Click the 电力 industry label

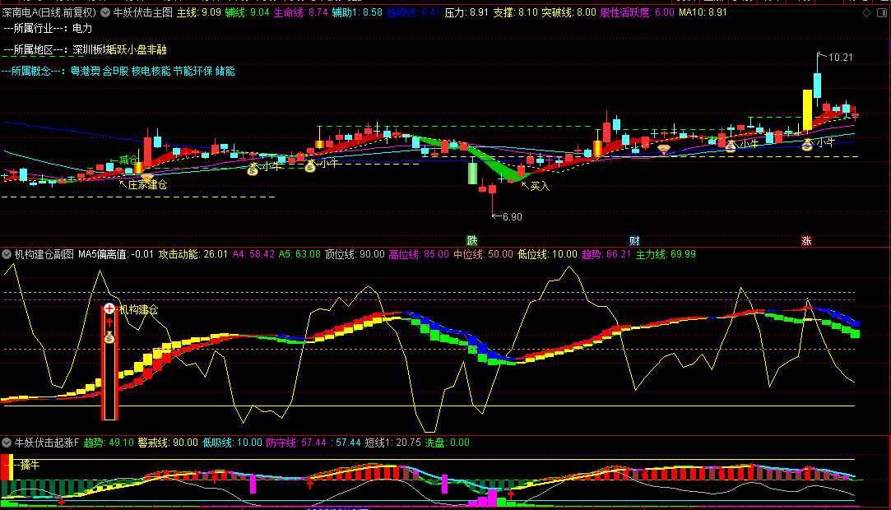(x=83, y=28)
